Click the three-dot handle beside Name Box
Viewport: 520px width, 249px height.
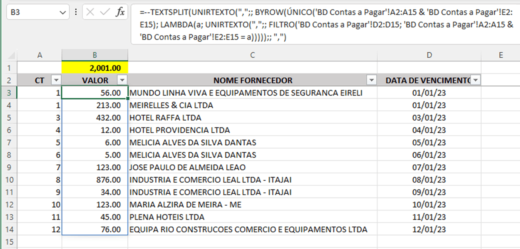[76, 12]
